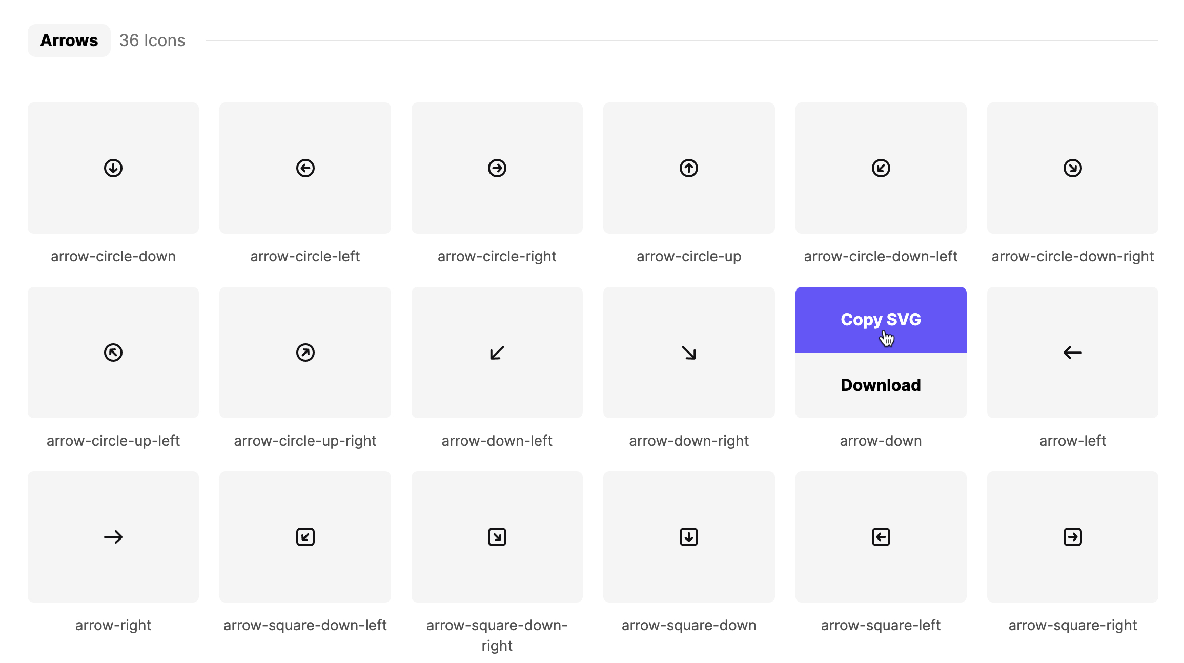
Task: Click the arrow-left icon
Action: [x=1072, y=352]
